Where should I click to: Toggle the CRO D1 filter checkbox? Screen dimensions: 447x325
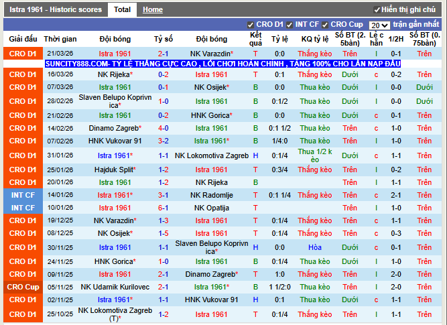tap(251, 25)
